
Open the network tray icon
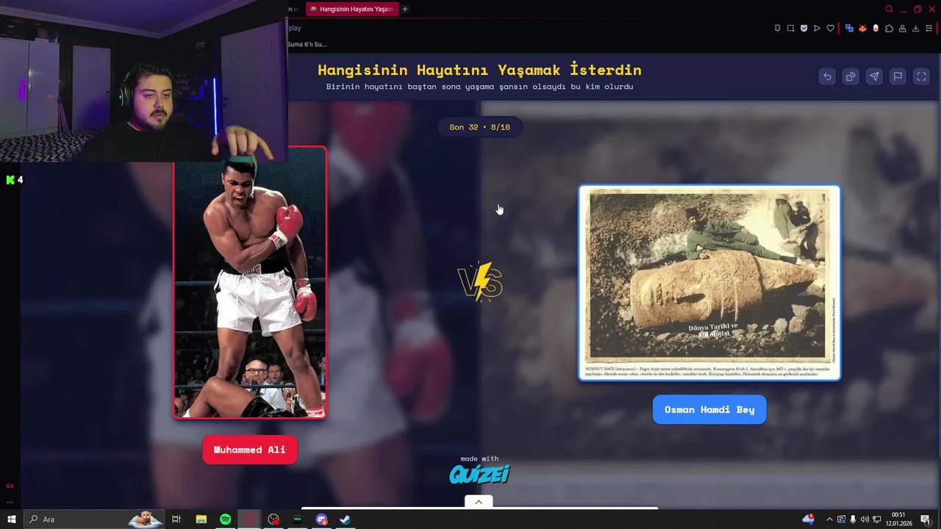(876, 519)
